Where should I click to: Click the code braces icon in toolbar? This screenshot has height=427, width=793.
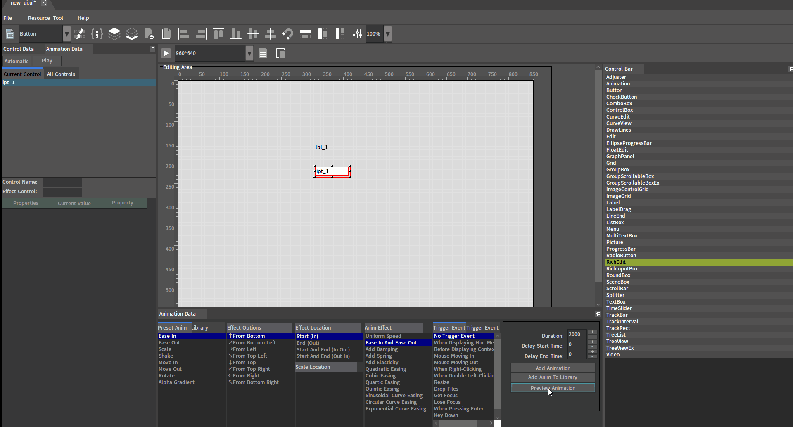click(x=97, y=34)
